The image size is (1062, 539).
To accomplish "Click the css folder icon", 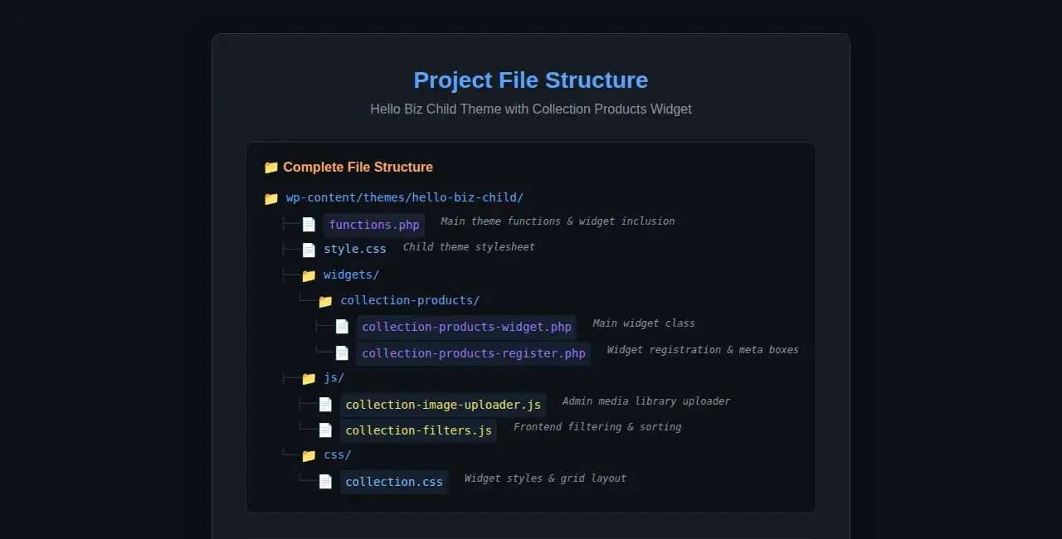I will [309, 455].
